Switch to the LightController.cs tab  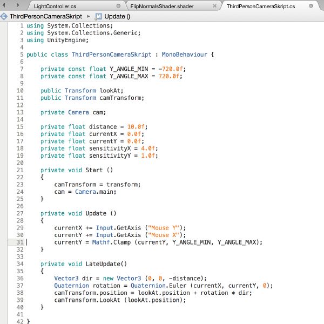(x=54, y=6)
